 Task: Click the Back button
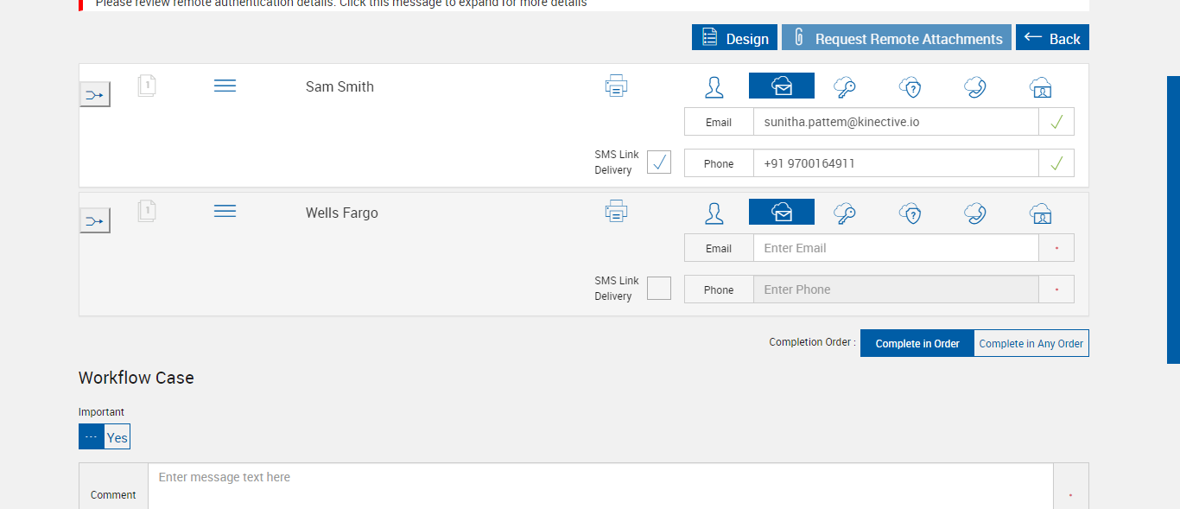(x=1052, y=38)
